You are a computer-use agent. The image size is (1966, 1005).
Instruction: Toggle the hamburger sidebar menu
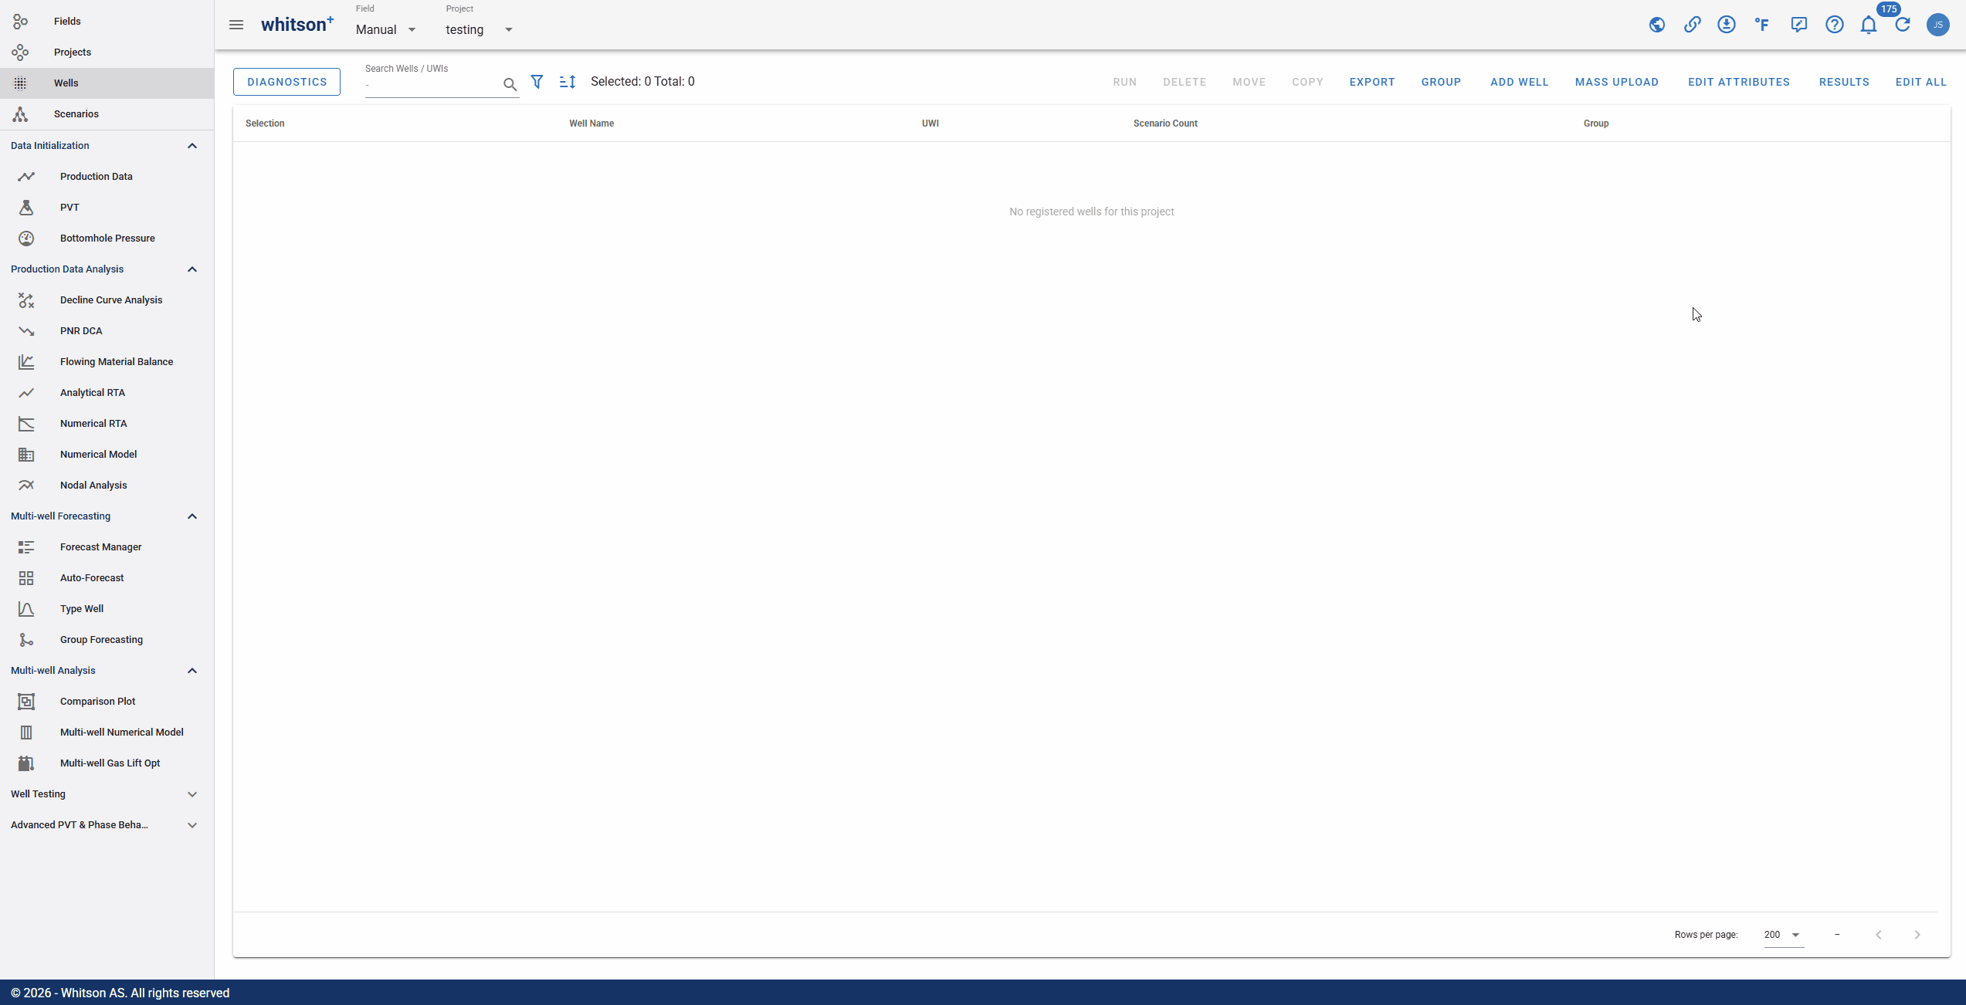pyautogui.click(x=236, y=25)
